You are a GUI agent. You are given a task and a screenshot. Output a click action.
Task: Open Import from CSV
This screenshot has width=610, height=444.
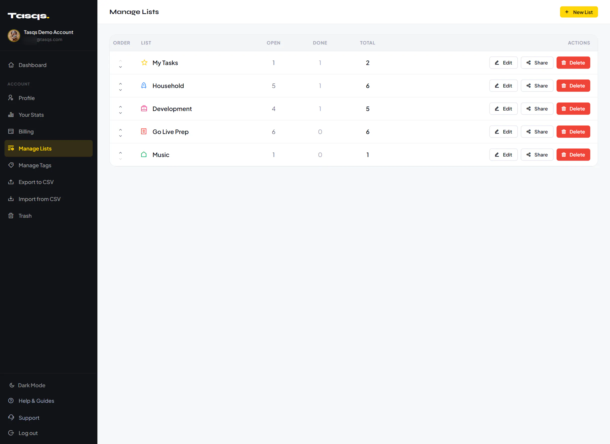[48, 199]
